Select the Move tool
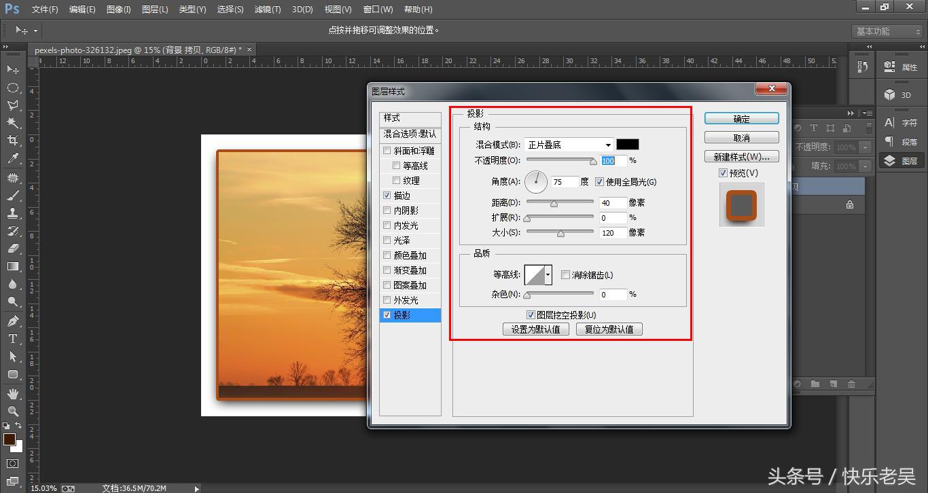 pos(14,70)
